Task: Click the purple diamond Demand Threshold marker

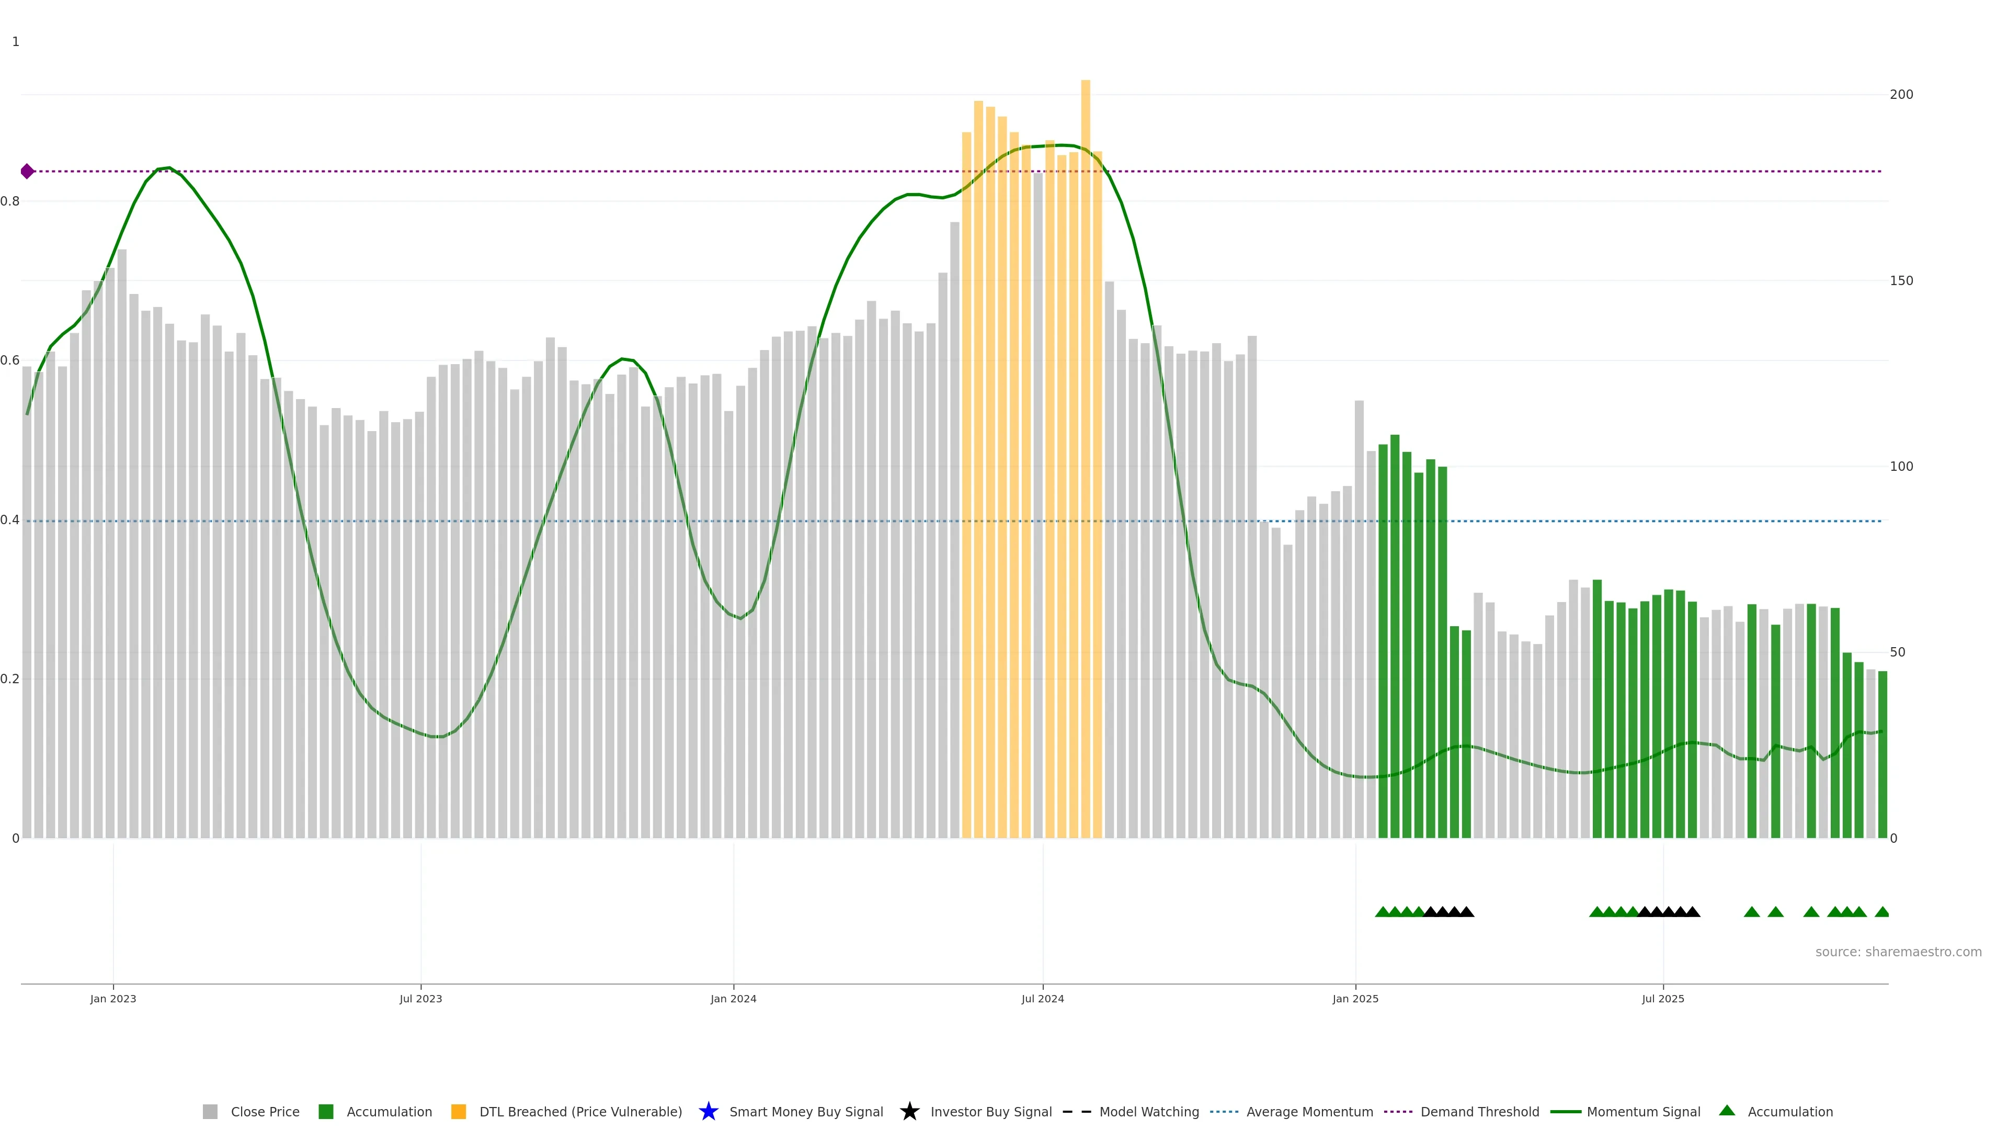Action: (27, 171)
